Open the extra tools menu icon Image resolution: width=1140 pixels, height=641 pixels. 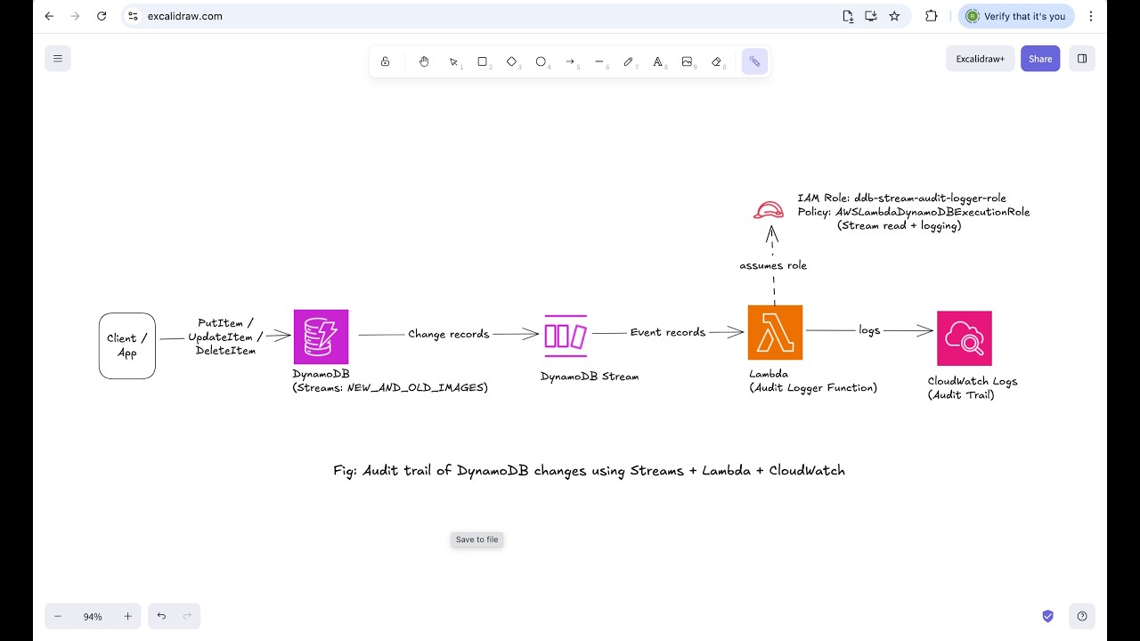754,61
